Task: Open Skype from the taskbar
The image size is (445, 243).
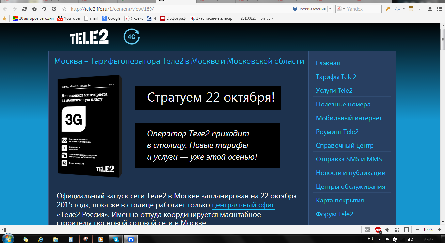Action: [116, 239]
